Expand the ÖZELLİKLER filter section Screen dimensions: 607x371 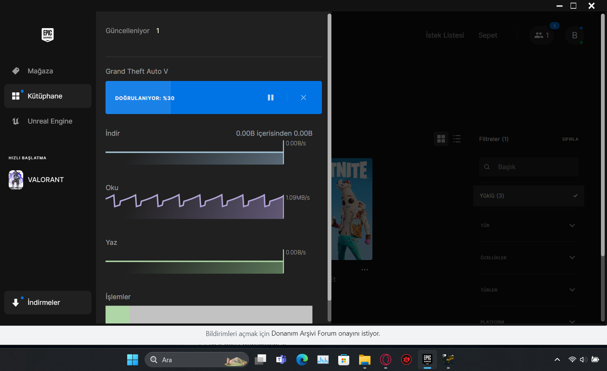pyautogui.click(x=529, y=258)
